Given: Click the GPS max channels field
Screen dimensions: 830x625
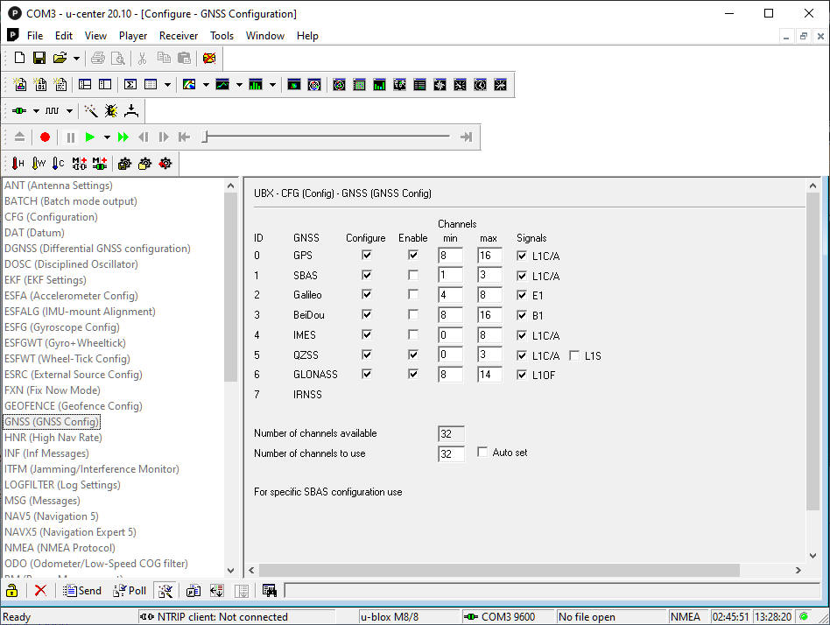Looking at the screenshot, I should [489, 255].
